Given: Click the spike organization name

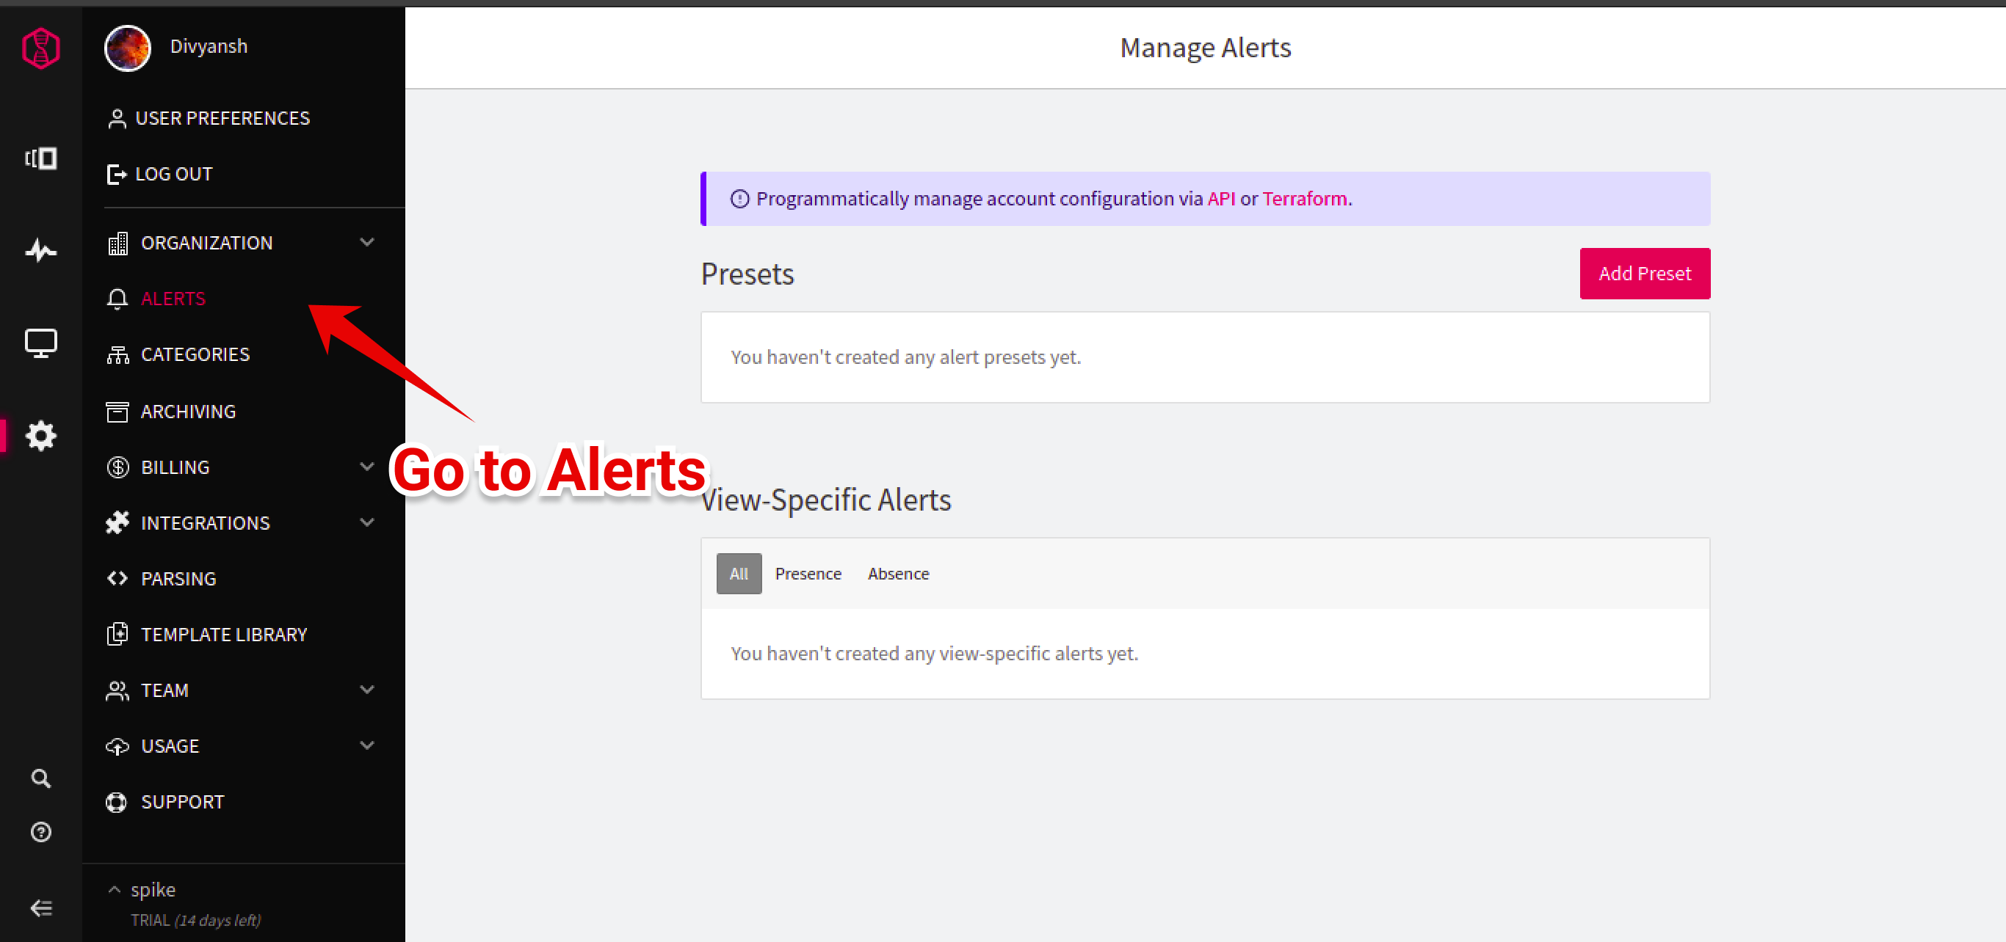Looking at the screenshot, I should (153, 889).
